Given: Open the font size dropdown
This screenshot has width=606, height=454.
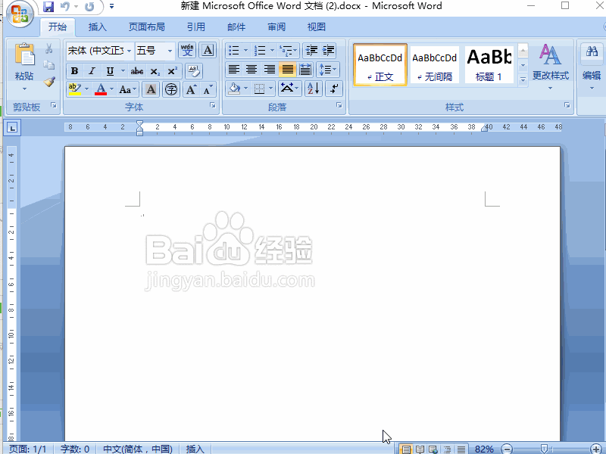Looking at the screenshot, I should coord(170,50).
